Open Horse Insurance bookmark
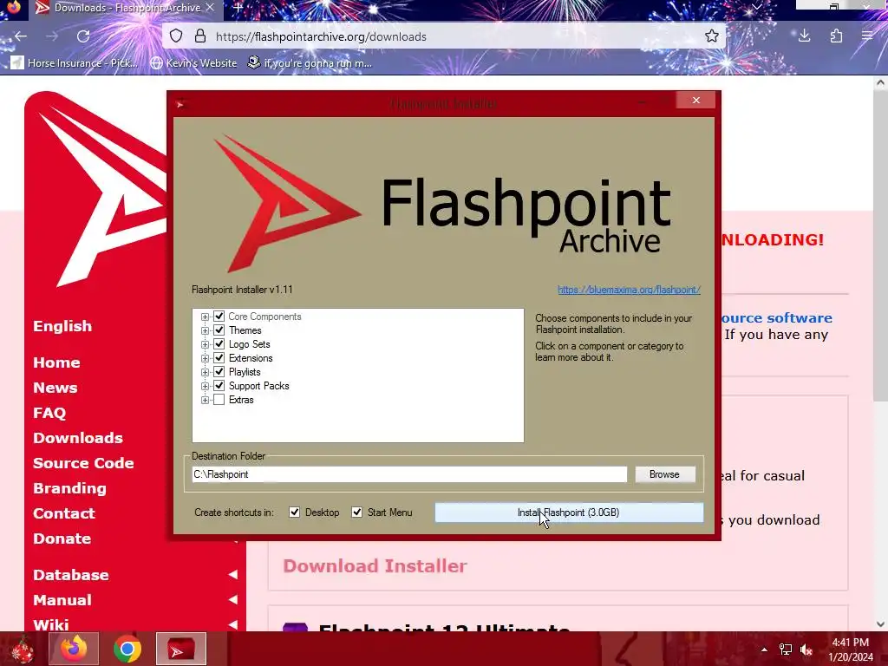The height and width of the screenshot is (666, 888). [x=75, y=62]
